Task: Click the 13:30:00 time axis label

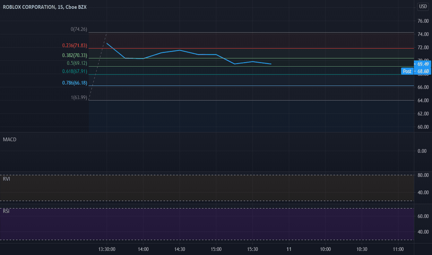Action: (x=107, y=249)
